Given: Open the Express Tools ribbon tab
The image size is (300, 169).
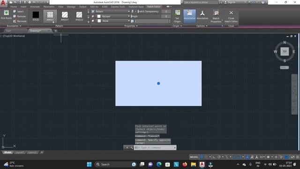Looking at the screenshot, I should [x=118, y=7].
